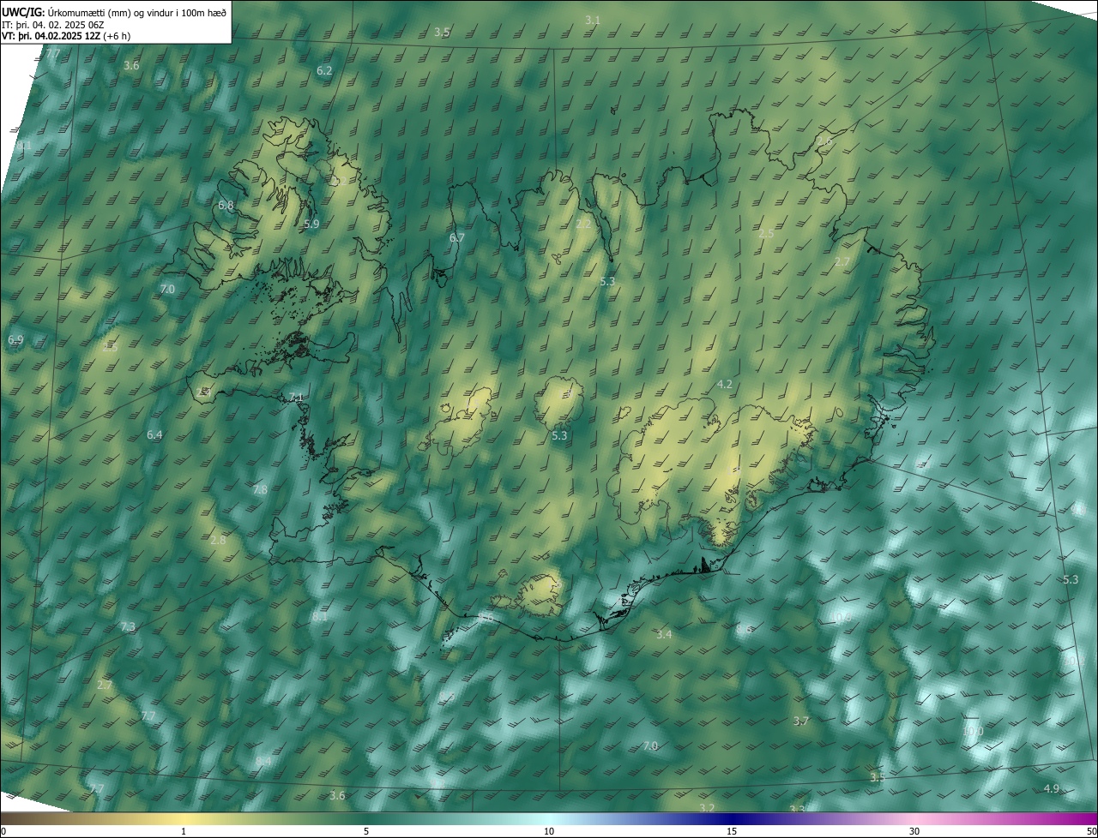Click the 7.3 value label on the map

coord(128,627)
